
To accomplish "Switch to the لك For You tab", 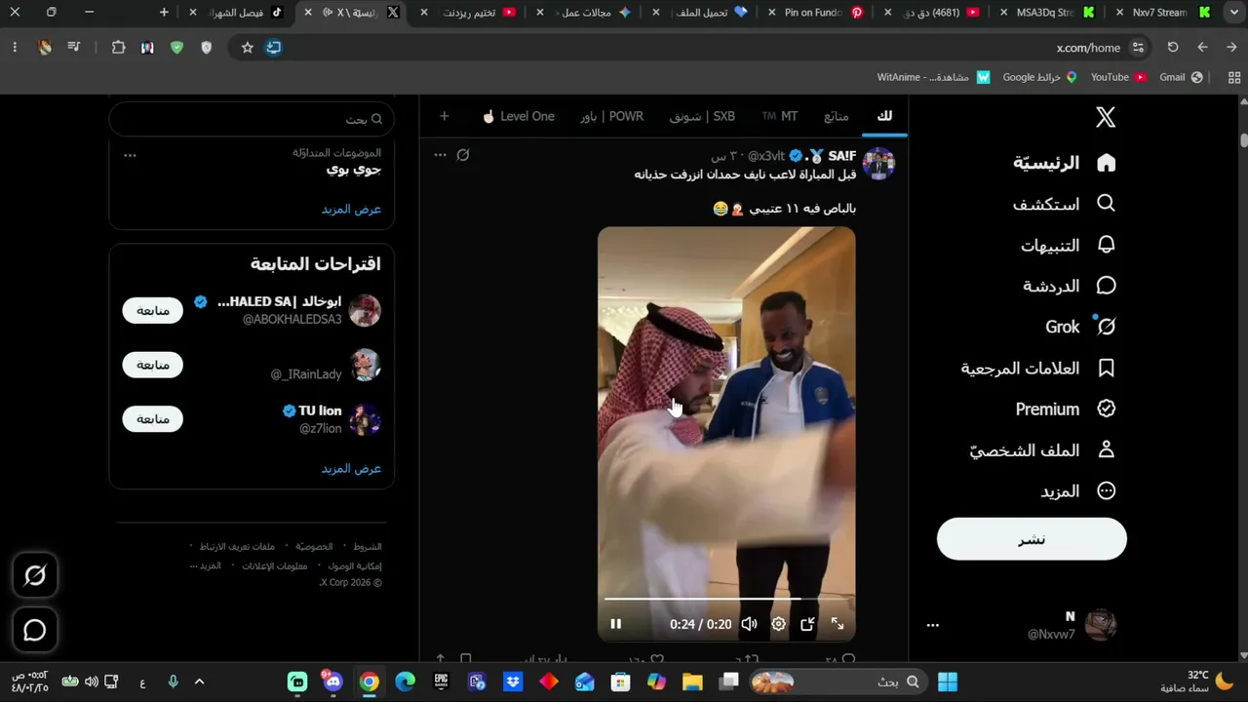I will pyautogui.click(x=884, y=116).
